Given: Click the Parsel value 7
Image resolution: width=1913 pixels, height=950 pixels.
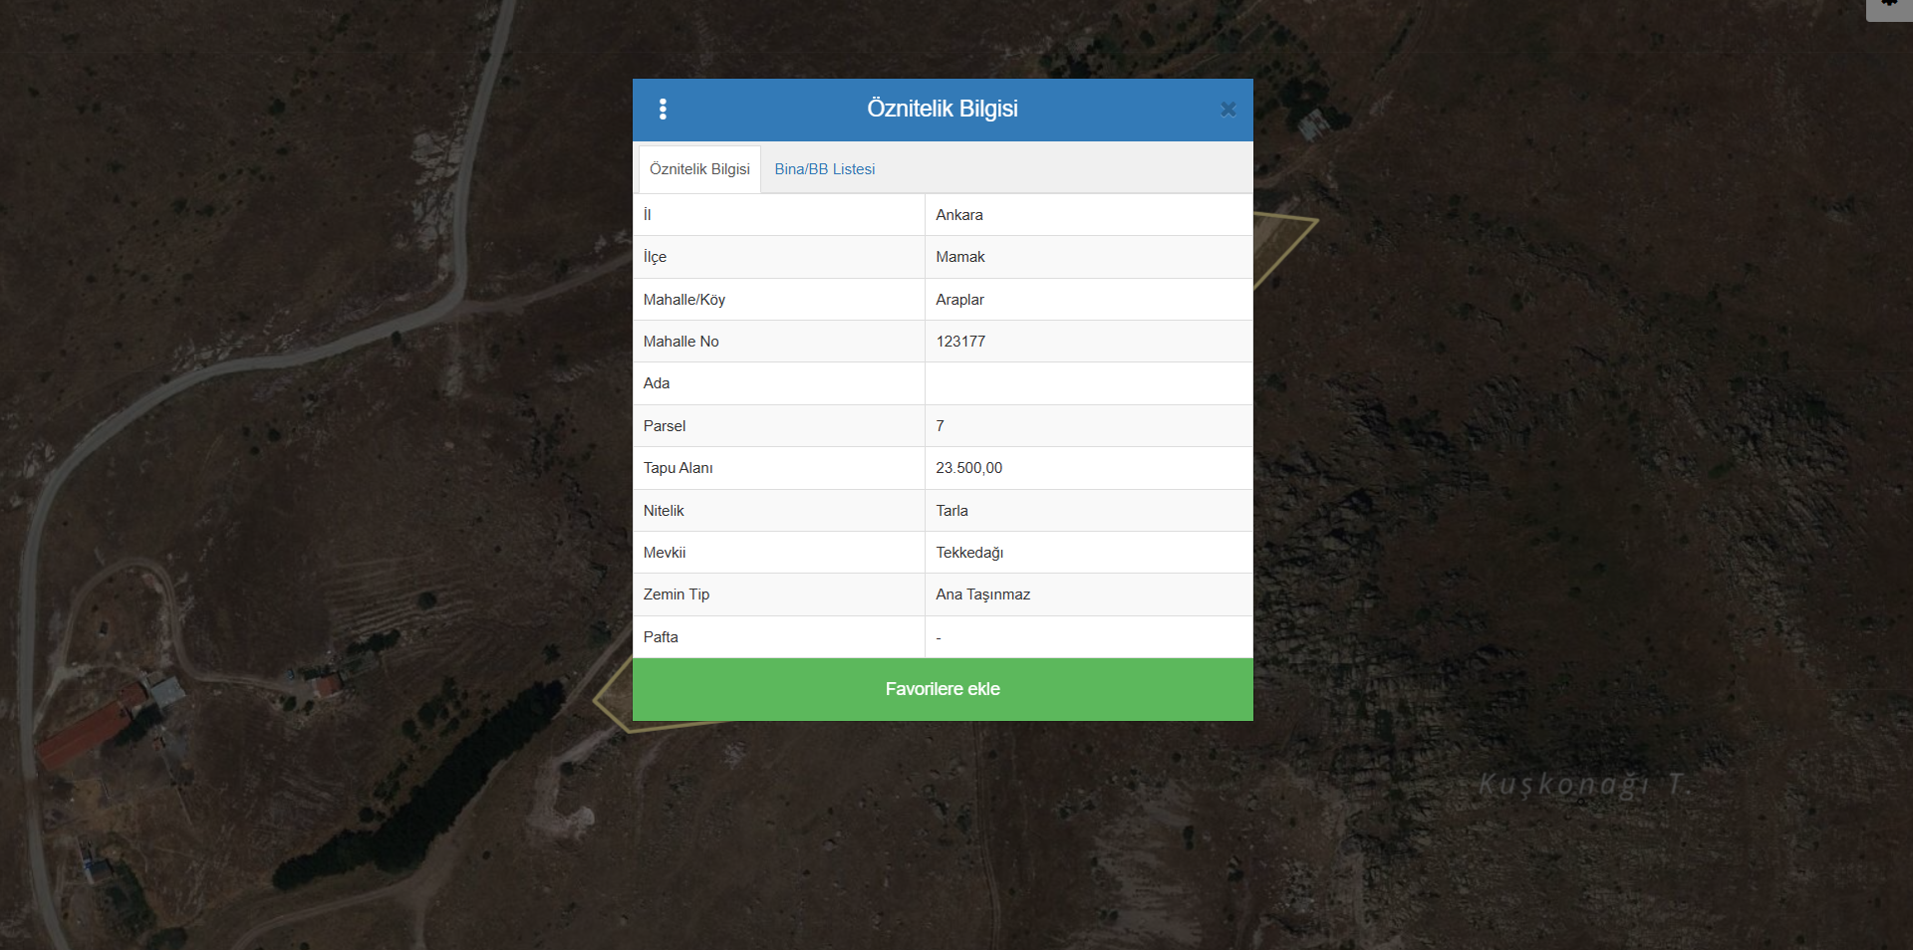Looking at the screenshot, I should pyautogui.click(x=940, y=426).
